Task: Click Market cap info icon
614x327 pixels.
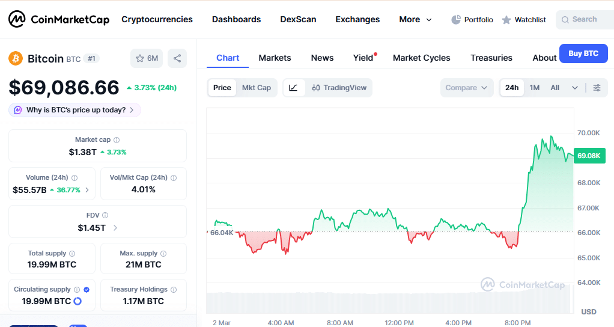Action: 117,140
